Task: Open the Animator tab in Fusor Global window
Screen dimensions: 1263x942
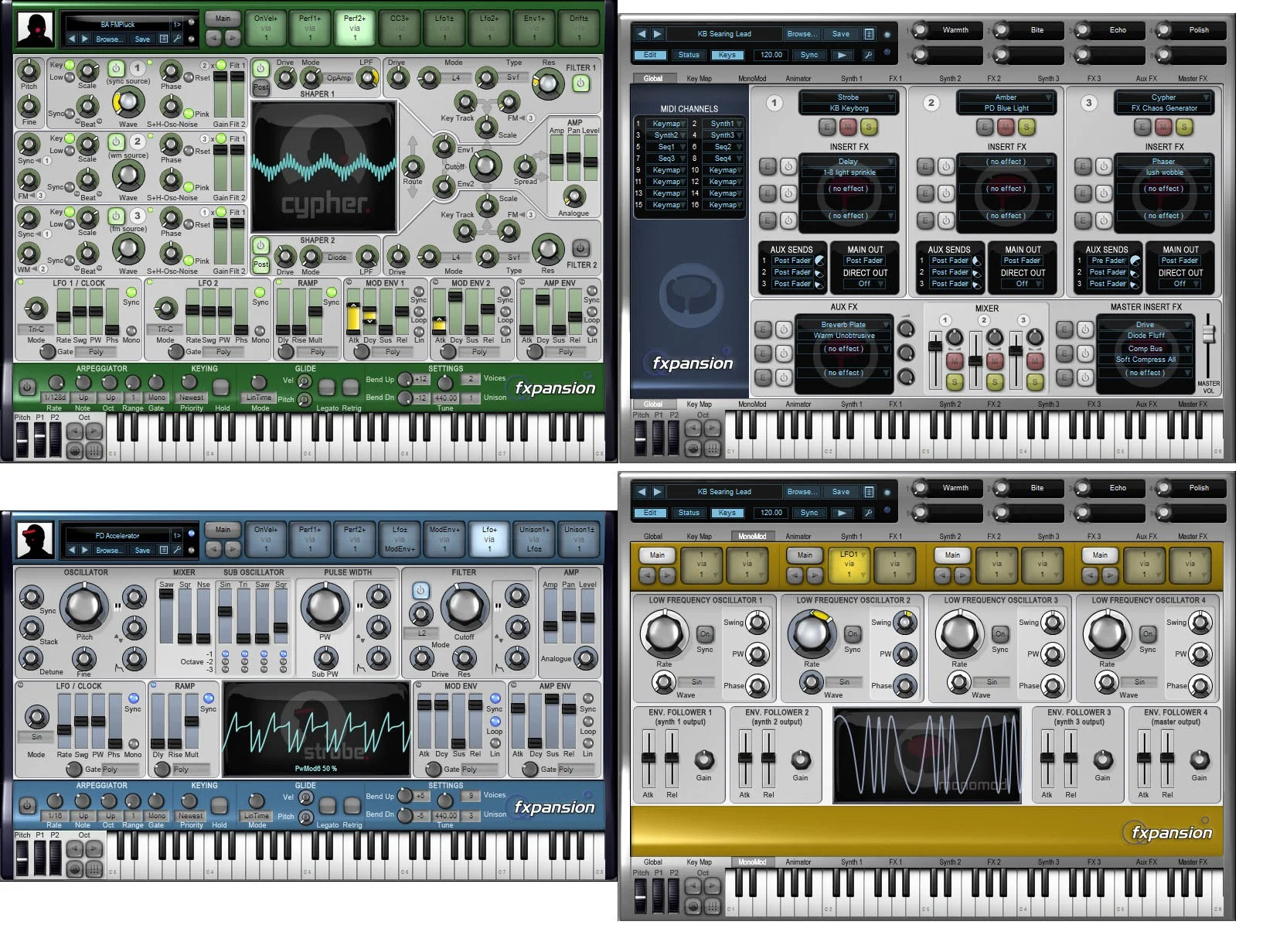Action: (x=798, y=78)
